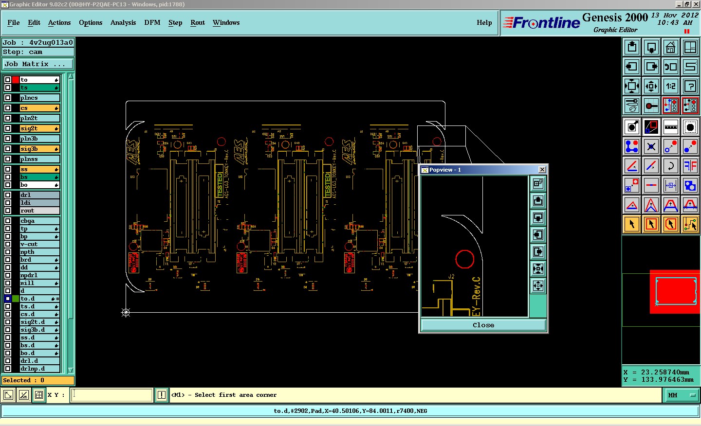This screenshot has width=701, height=426.
Task: Select the 'sig3b' layer name
Action: tap(39, 149)
